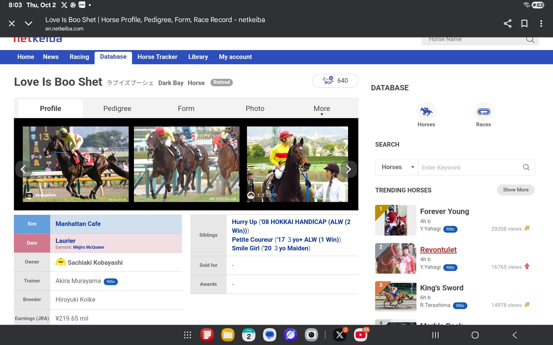This screenshot has height=345, width=553.
Task: Launch YouTube from the taskbar
Action: tap(360, 335)
